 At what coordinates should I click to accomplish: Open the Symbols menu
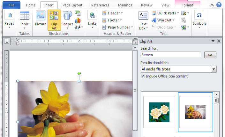[x=199, y=20]
